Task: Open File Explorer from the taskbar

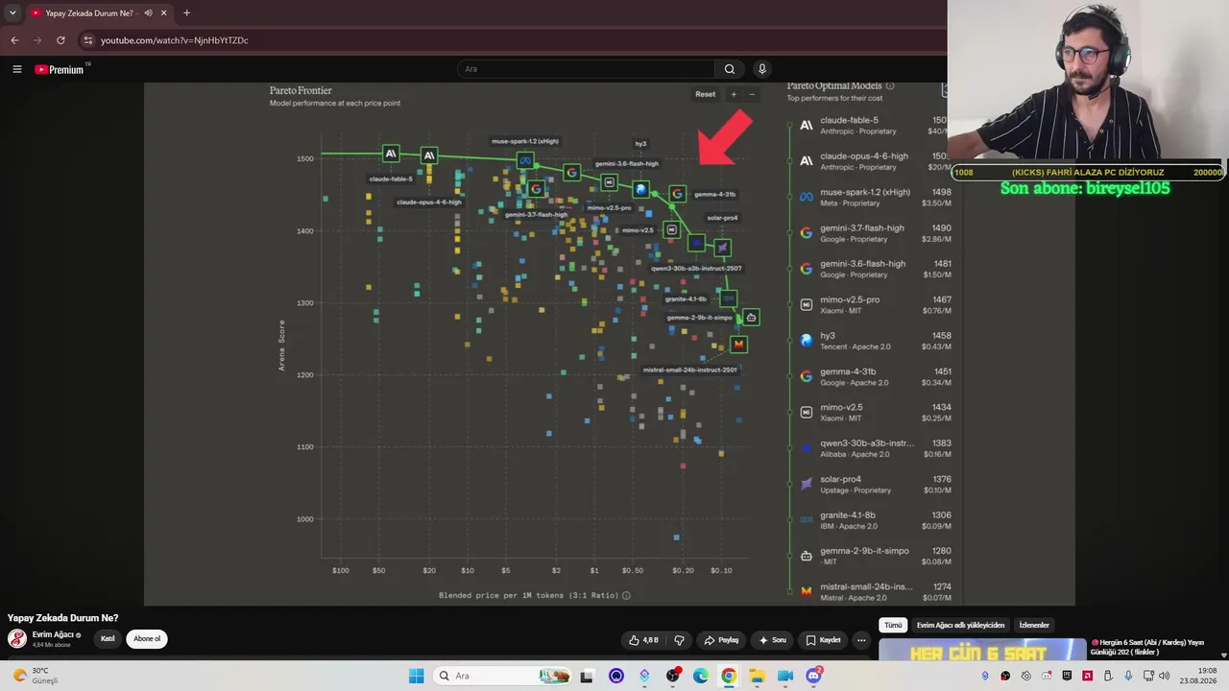Action: tap(757, 676)
